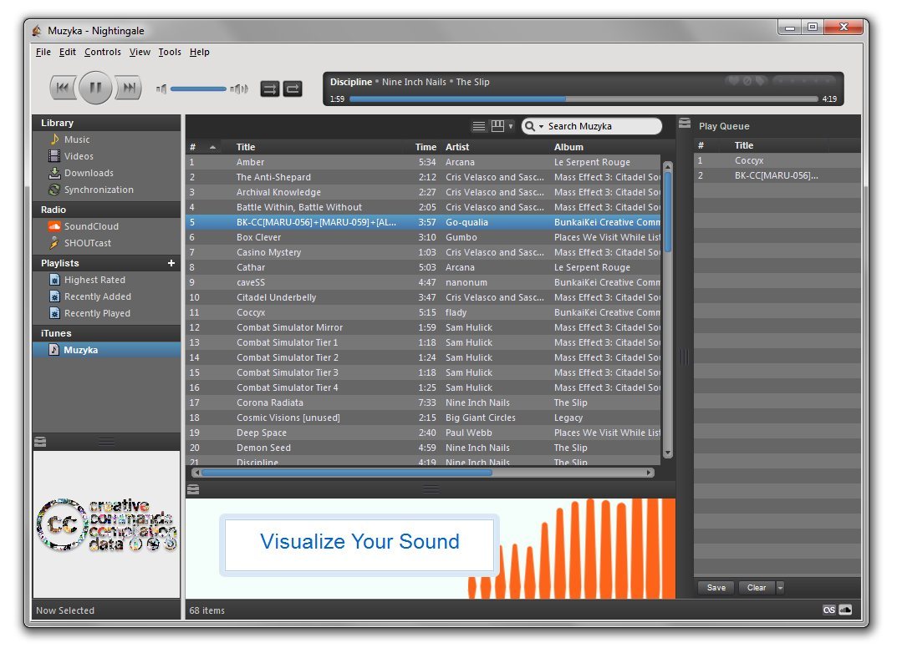Select the track "Amber"
The height and width of the screenshot is (653, 897).
(423, 162)
